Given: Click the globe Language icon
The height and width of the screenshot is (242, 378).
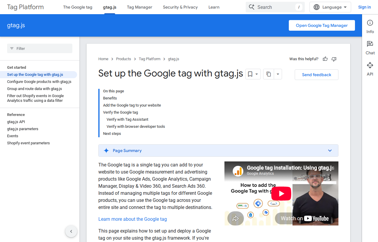Looking at the screenshot, I should [317, 7].
